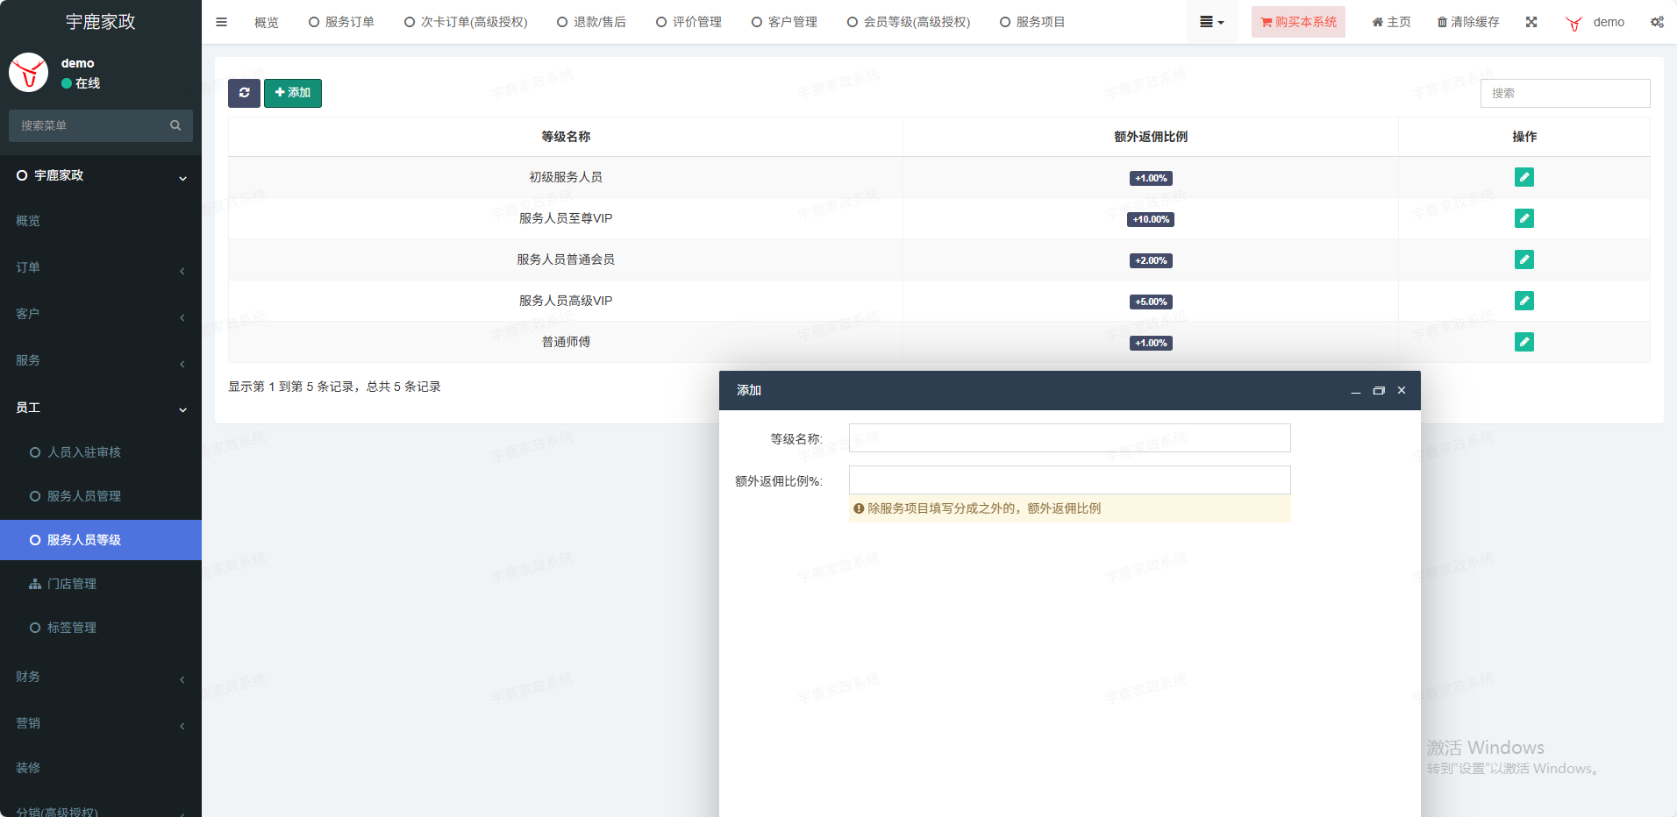
Task: Open the table list dropdown in header
Action: coord(1211,22)
